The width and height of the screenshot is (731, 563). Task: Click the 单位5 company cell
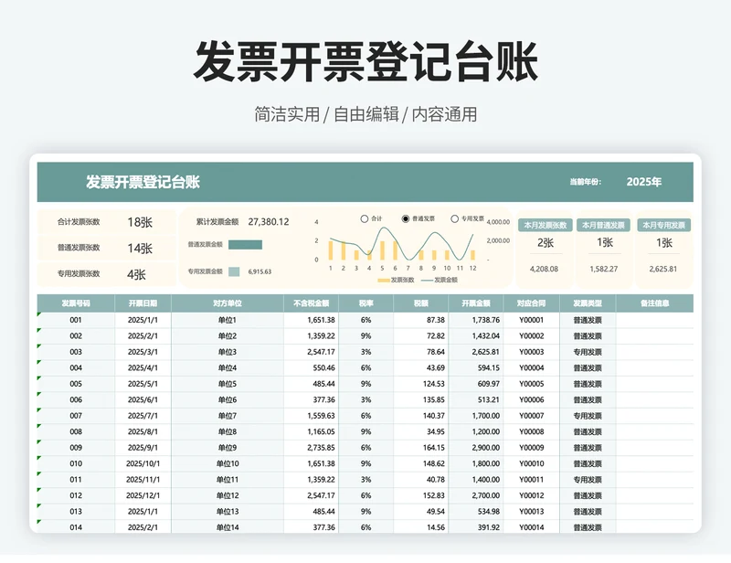[x=228, y=384]
